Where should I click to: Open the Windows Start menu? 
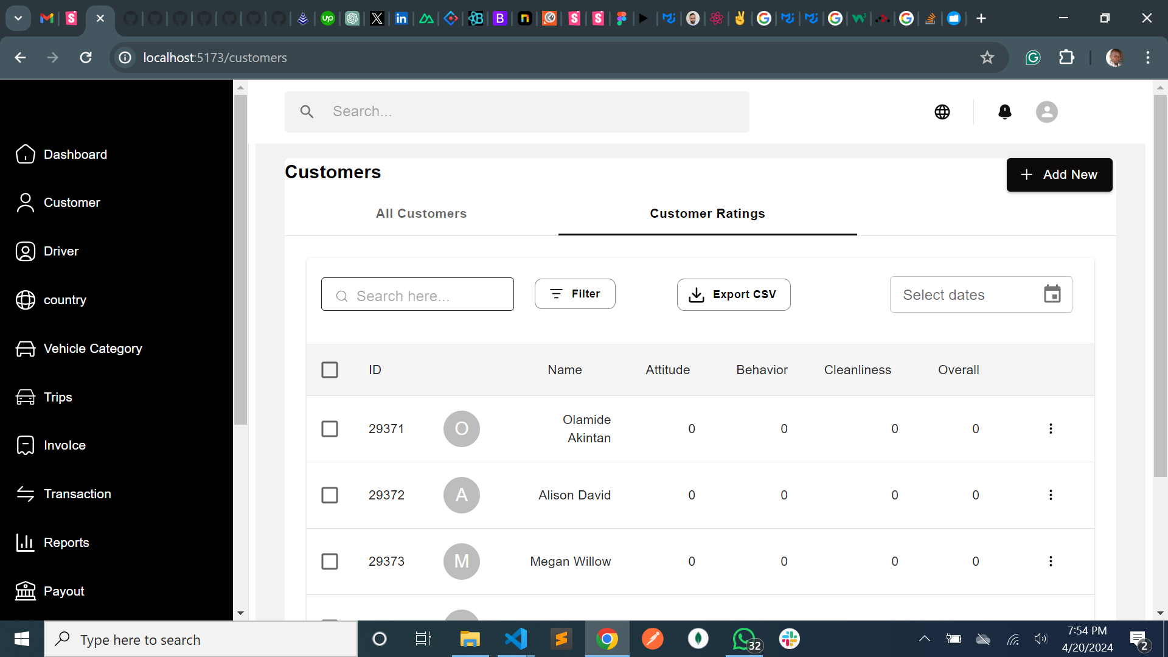[x=22, y=639]
